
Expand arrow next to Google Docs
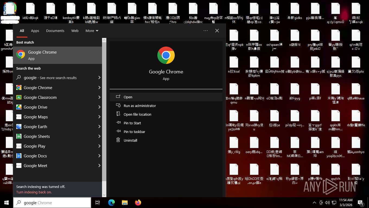pos(99,156)
